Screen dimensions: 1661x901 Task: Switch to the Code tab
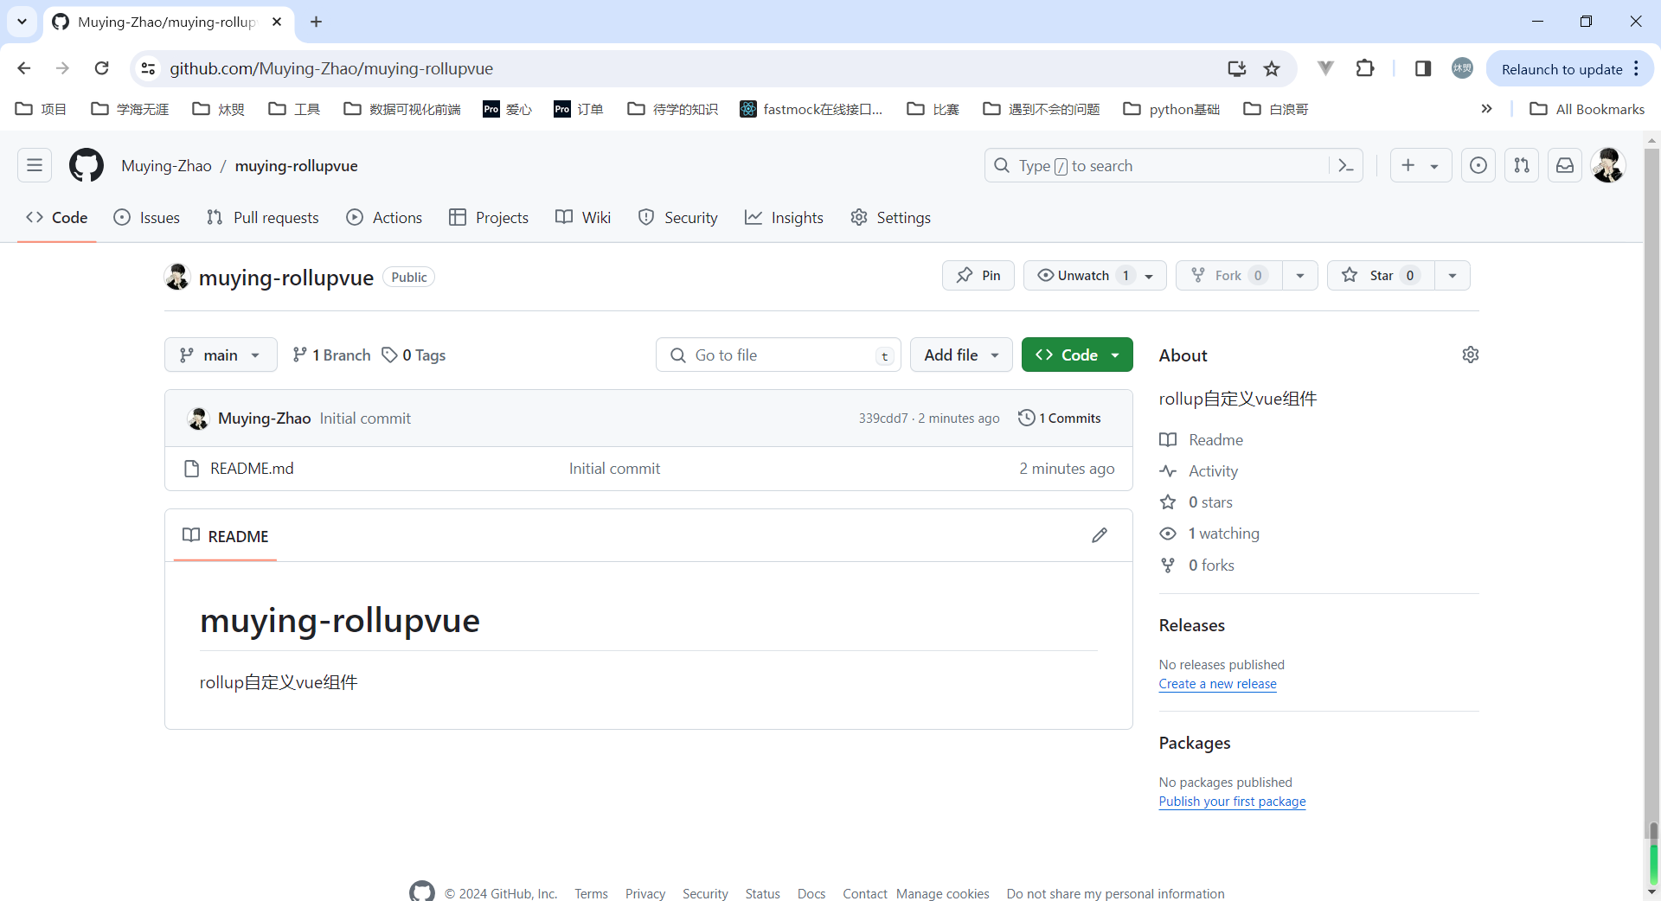(57, 218)
